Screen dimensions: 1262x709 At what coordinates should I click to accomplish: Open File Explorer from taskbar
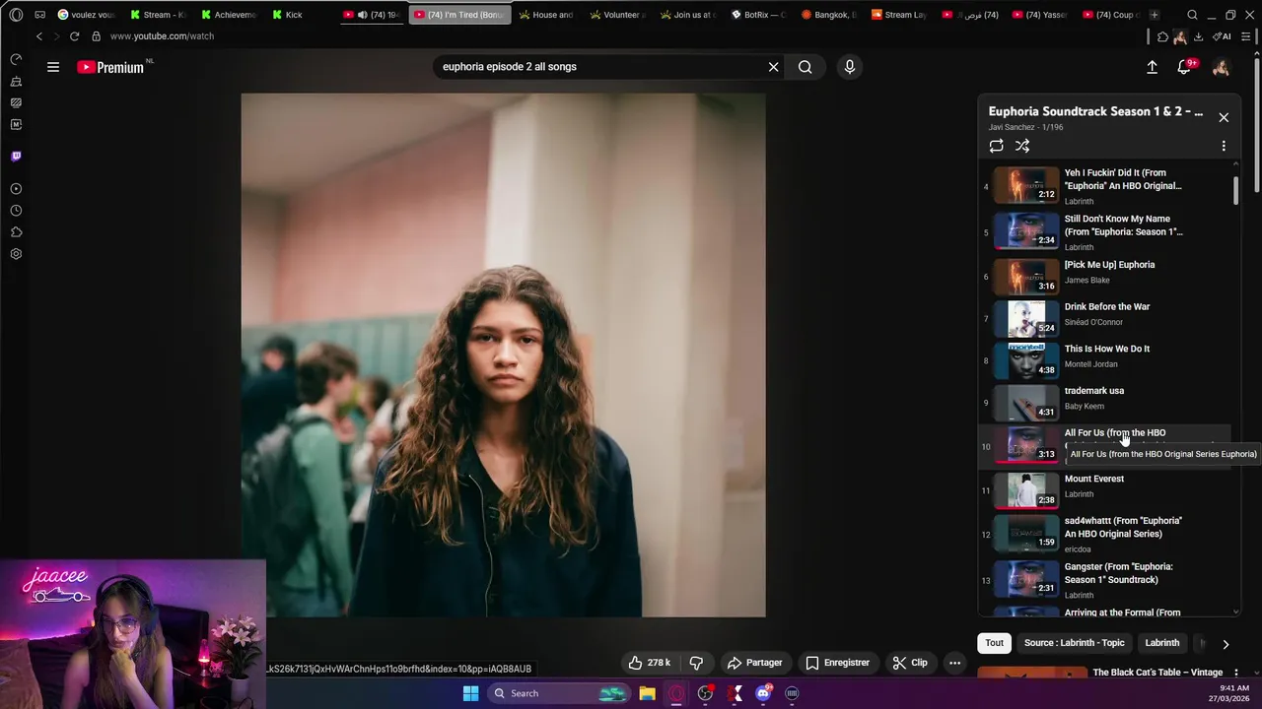(x=647, y=693)
